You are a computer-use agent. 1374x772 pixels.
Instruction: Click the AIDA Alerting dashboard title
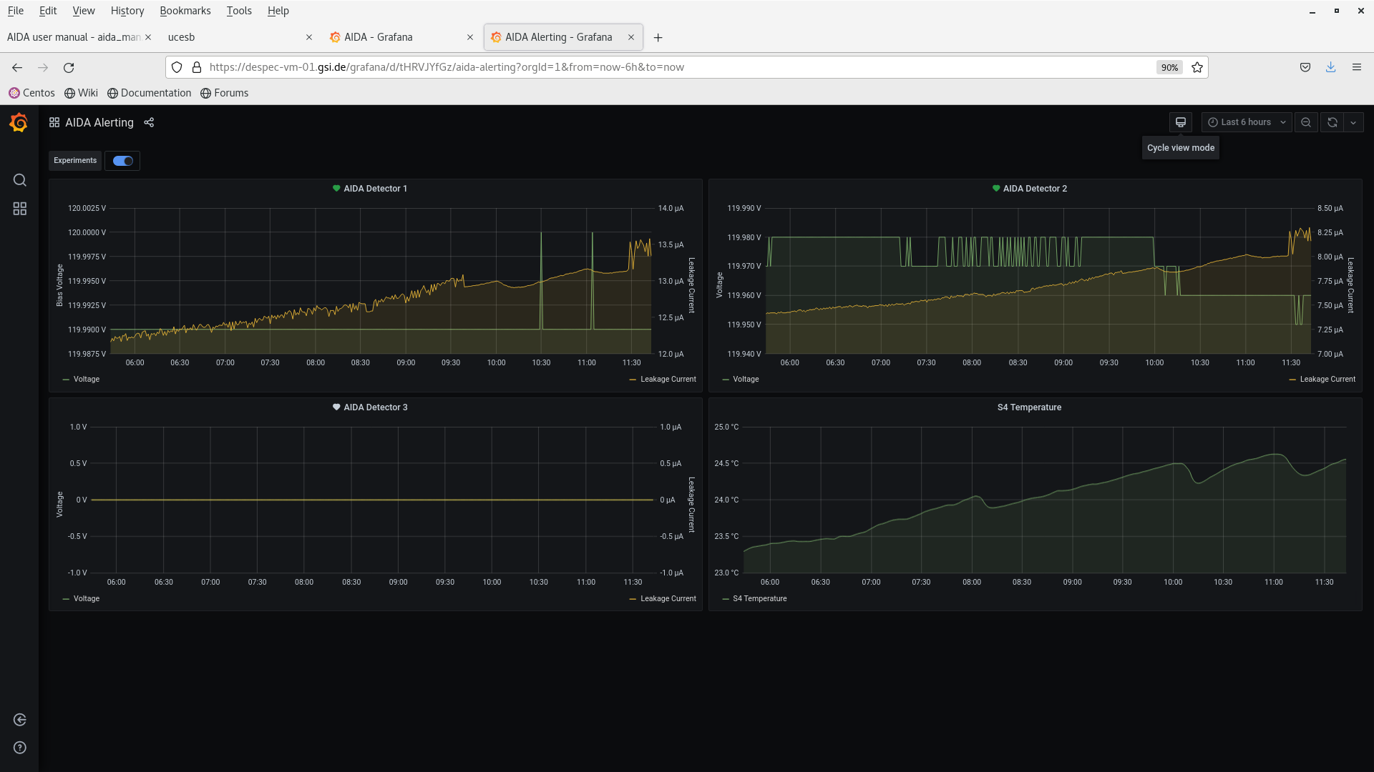coord(99,122)
